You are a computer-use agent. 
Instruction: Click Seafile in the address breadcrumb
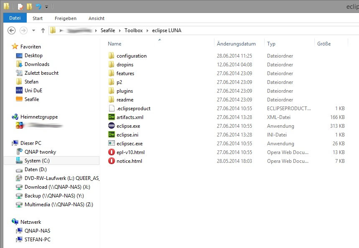pyautogui.click(x=108, y=30)
